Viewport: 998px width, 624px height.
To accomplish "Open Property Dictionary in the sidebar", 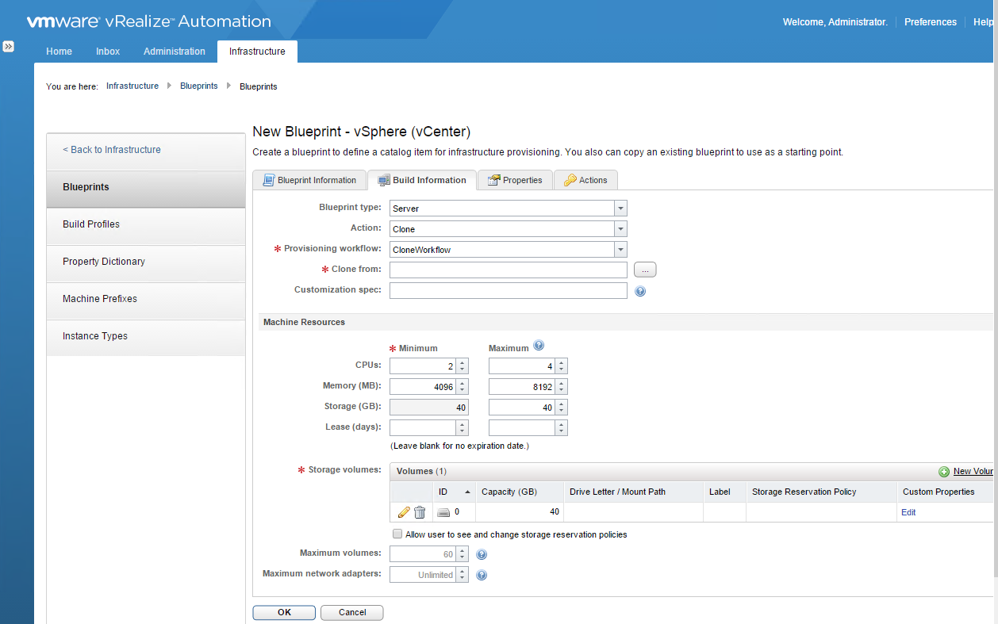I will 146,262.
